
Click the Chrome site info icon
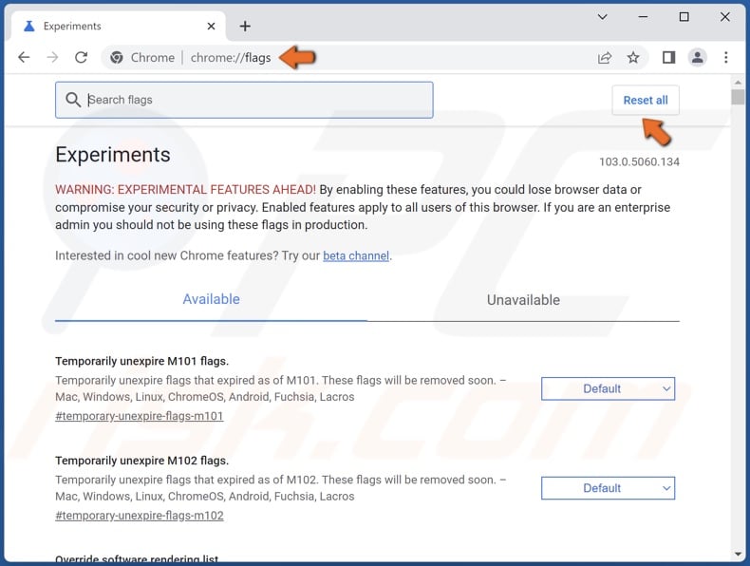116,57
